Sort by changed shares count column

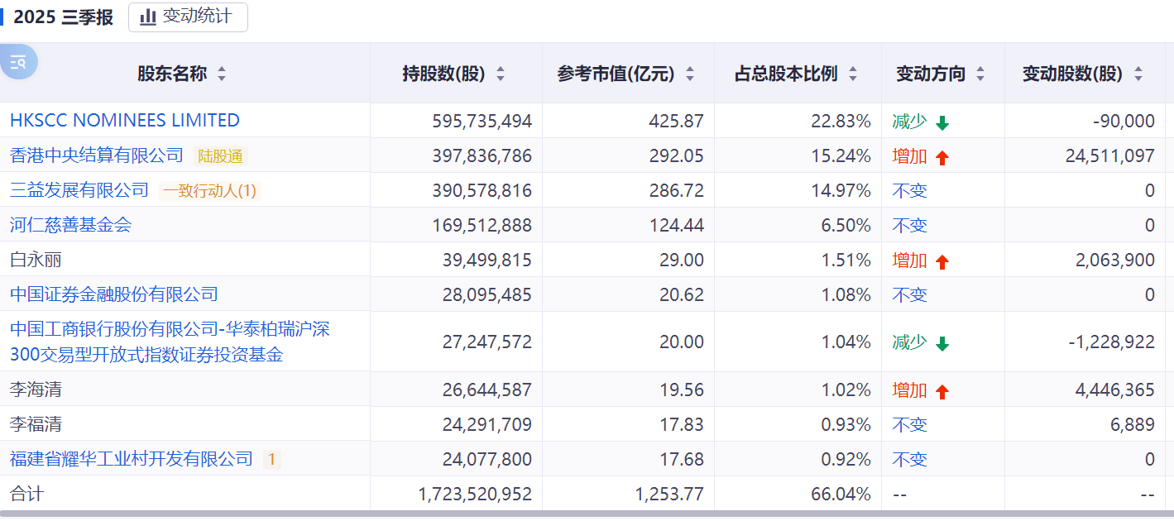coord(1138,74)
